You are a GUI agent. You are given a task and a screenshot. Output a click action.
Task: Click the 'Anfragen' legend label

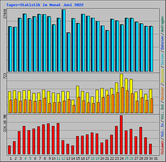click(162, 24)
